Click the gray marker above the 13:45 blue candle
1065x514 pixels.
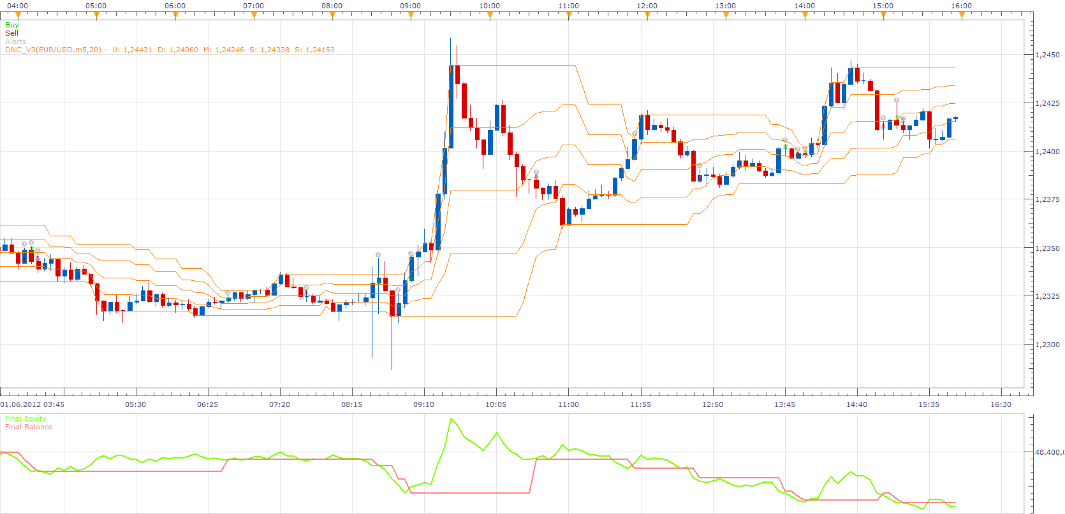point(785,140)
